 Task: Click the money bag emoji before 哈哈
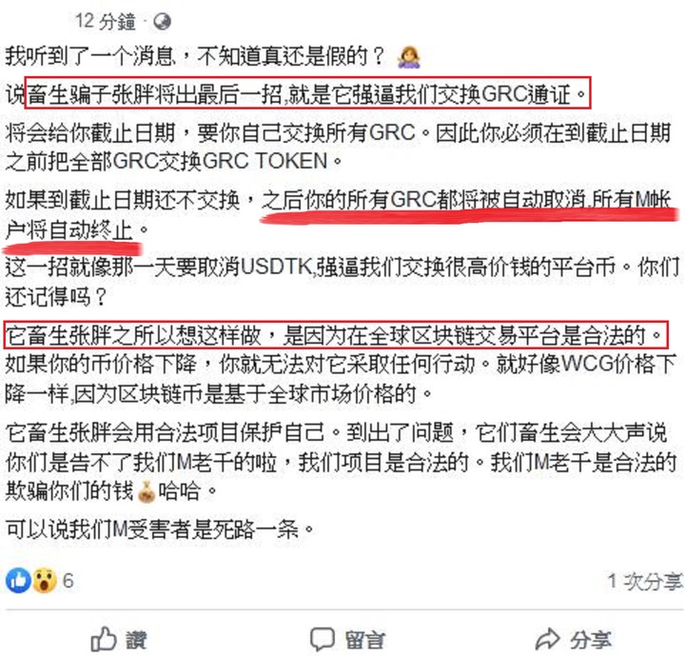click(146, 491)
